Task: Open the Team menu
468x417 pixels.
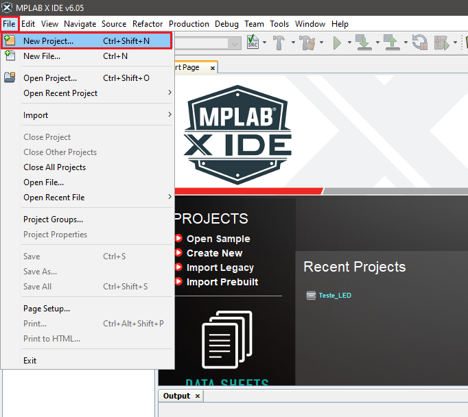Action: pos(254,24)
